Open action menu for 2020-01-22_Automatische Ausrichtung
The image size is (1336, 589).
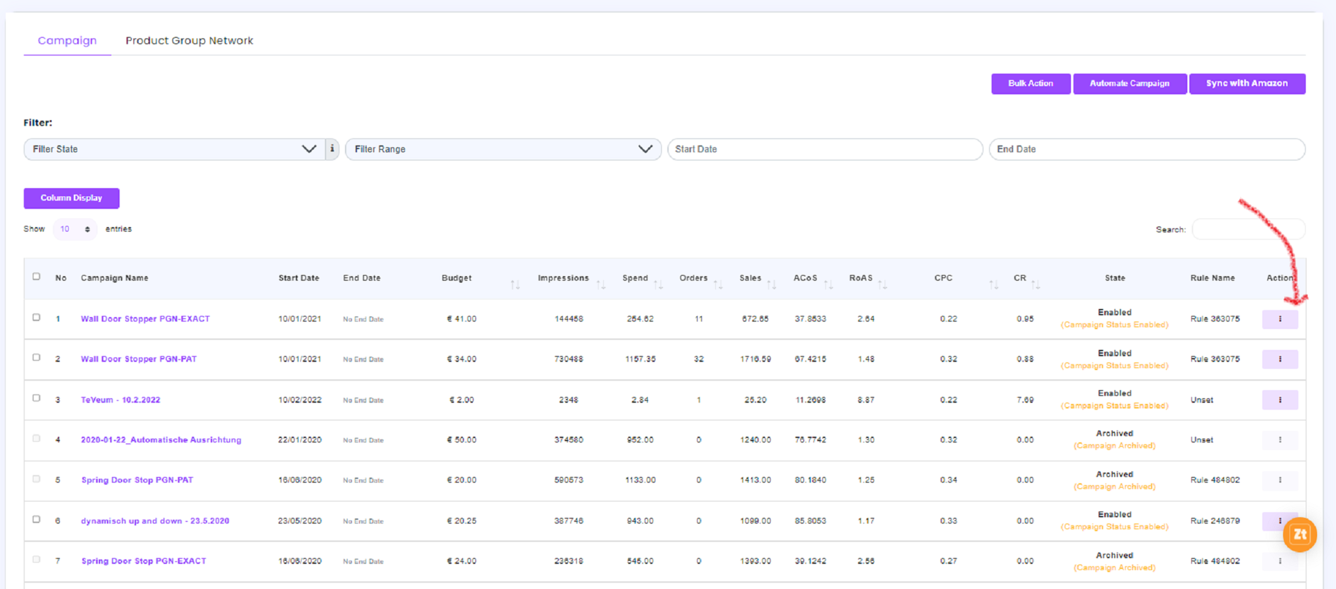1279,440
